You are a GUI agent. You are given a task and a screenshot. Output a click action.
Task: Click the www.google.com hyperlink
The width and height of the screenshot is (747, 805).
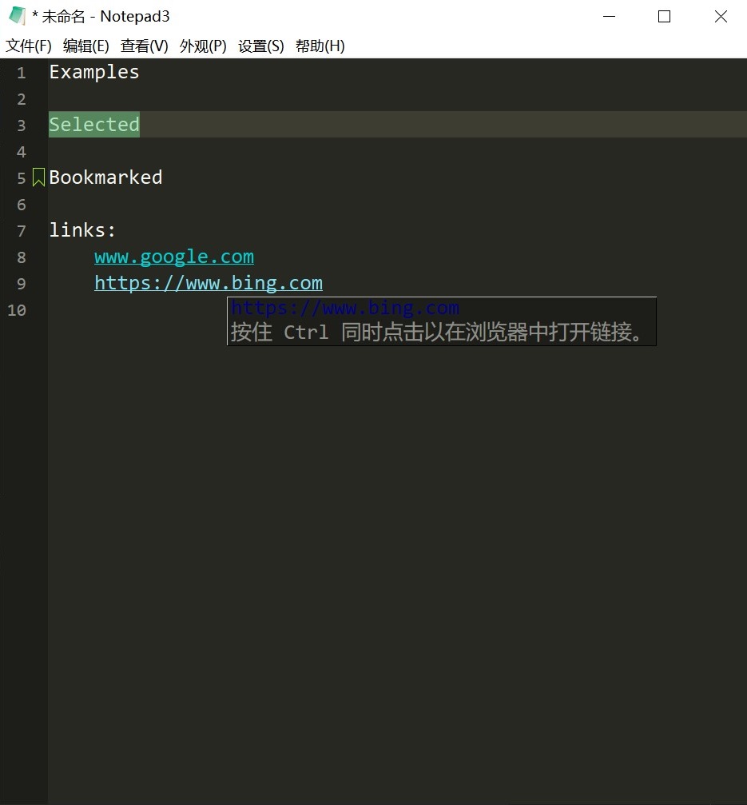[x=173, y=257]
